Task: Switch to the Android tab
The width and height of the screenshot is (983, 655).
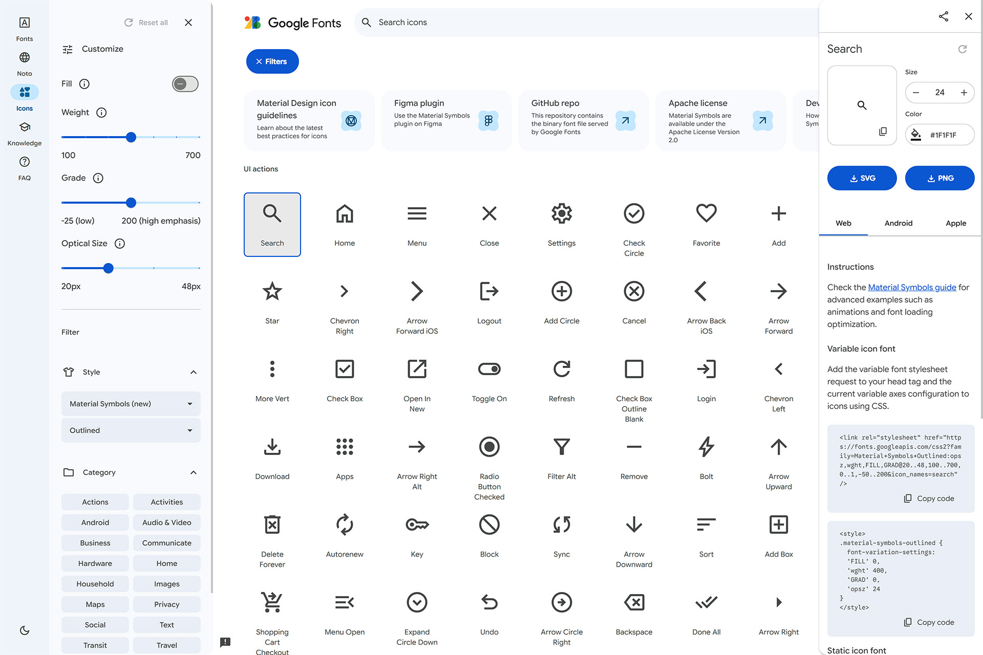Action: pos(899,223)
